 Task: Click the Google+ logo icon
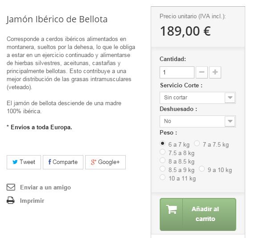pyautogui.click(x=94, y=162)
